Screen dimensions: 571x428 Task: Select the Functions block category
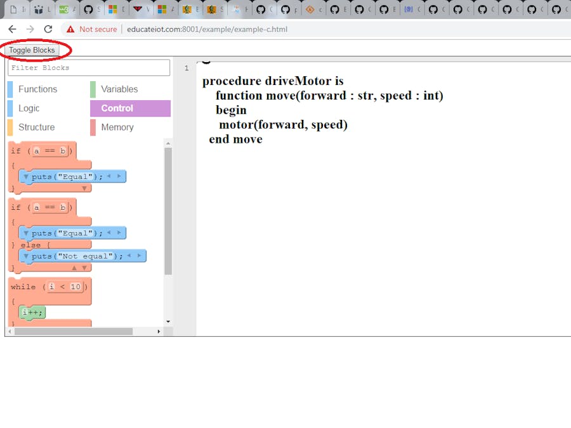[x=37, y=89]
